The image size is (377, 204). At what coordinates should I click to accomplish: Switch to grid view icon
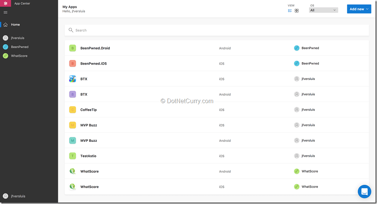coord(297,10)
